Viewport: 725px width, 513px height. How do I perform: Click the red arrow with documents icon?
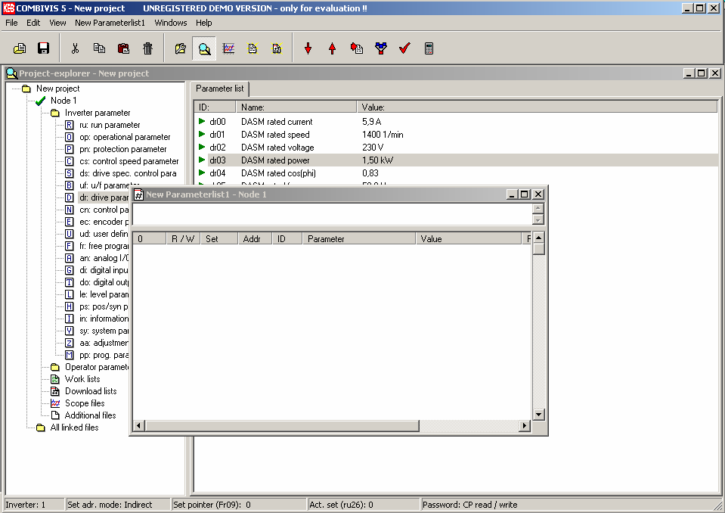357,48
